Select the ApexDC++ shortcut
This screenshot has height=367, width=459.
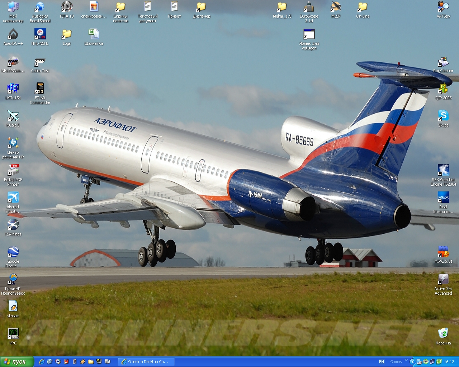point(13,37)
